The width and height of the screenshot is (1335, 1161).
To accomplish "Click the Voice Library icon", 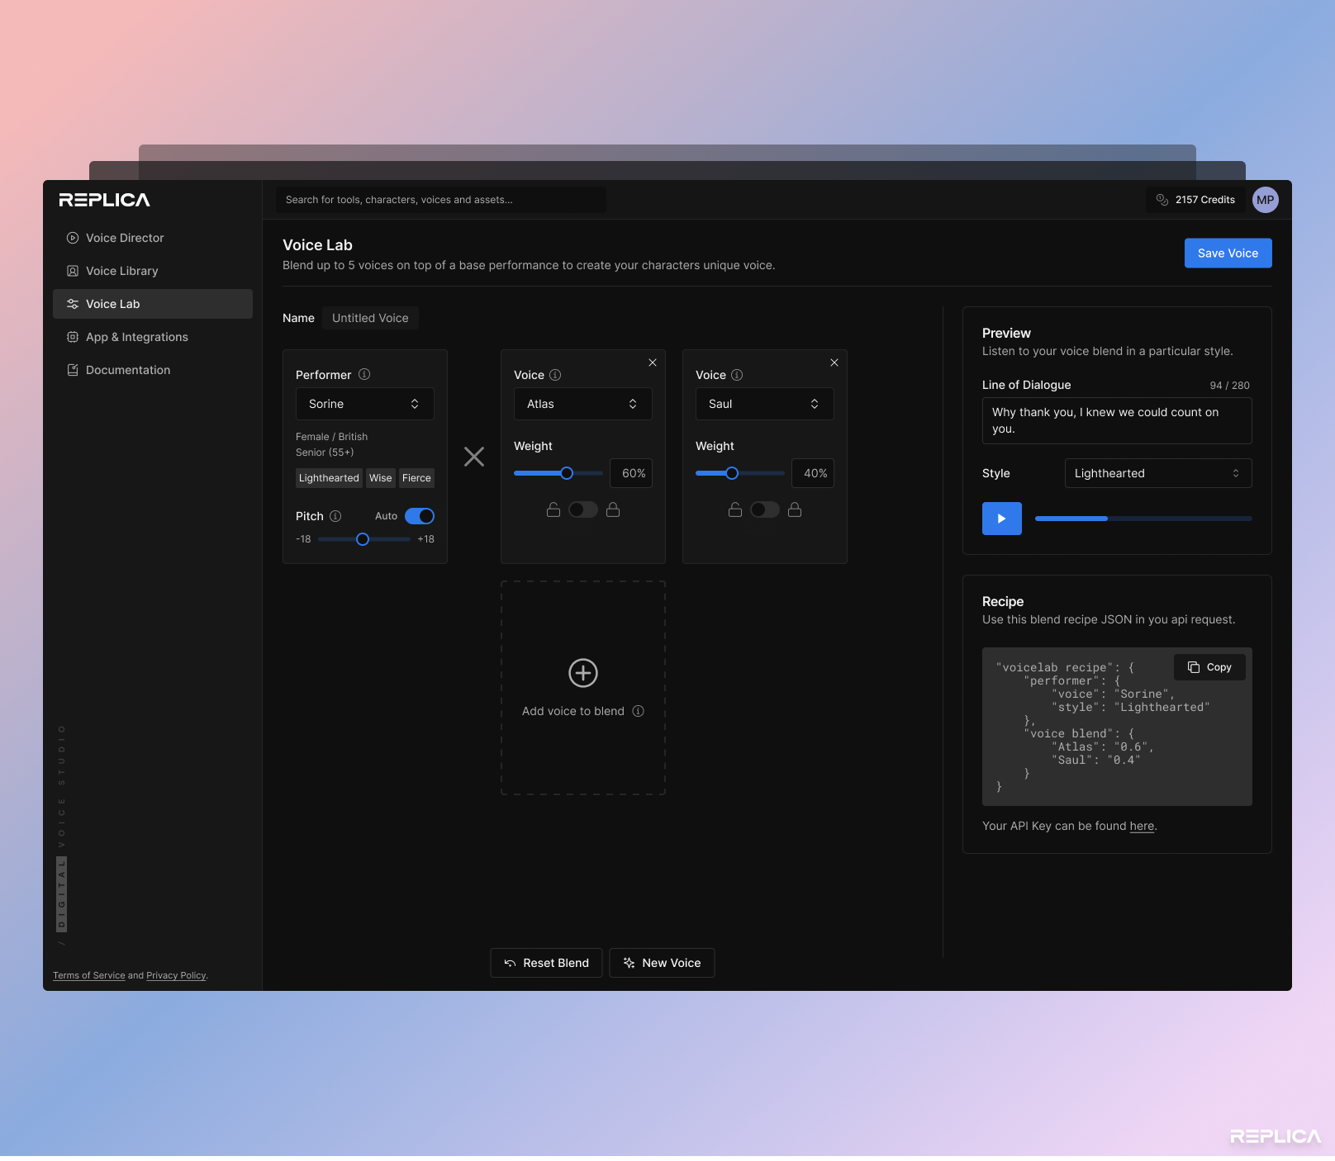I will tap(73, 271).
